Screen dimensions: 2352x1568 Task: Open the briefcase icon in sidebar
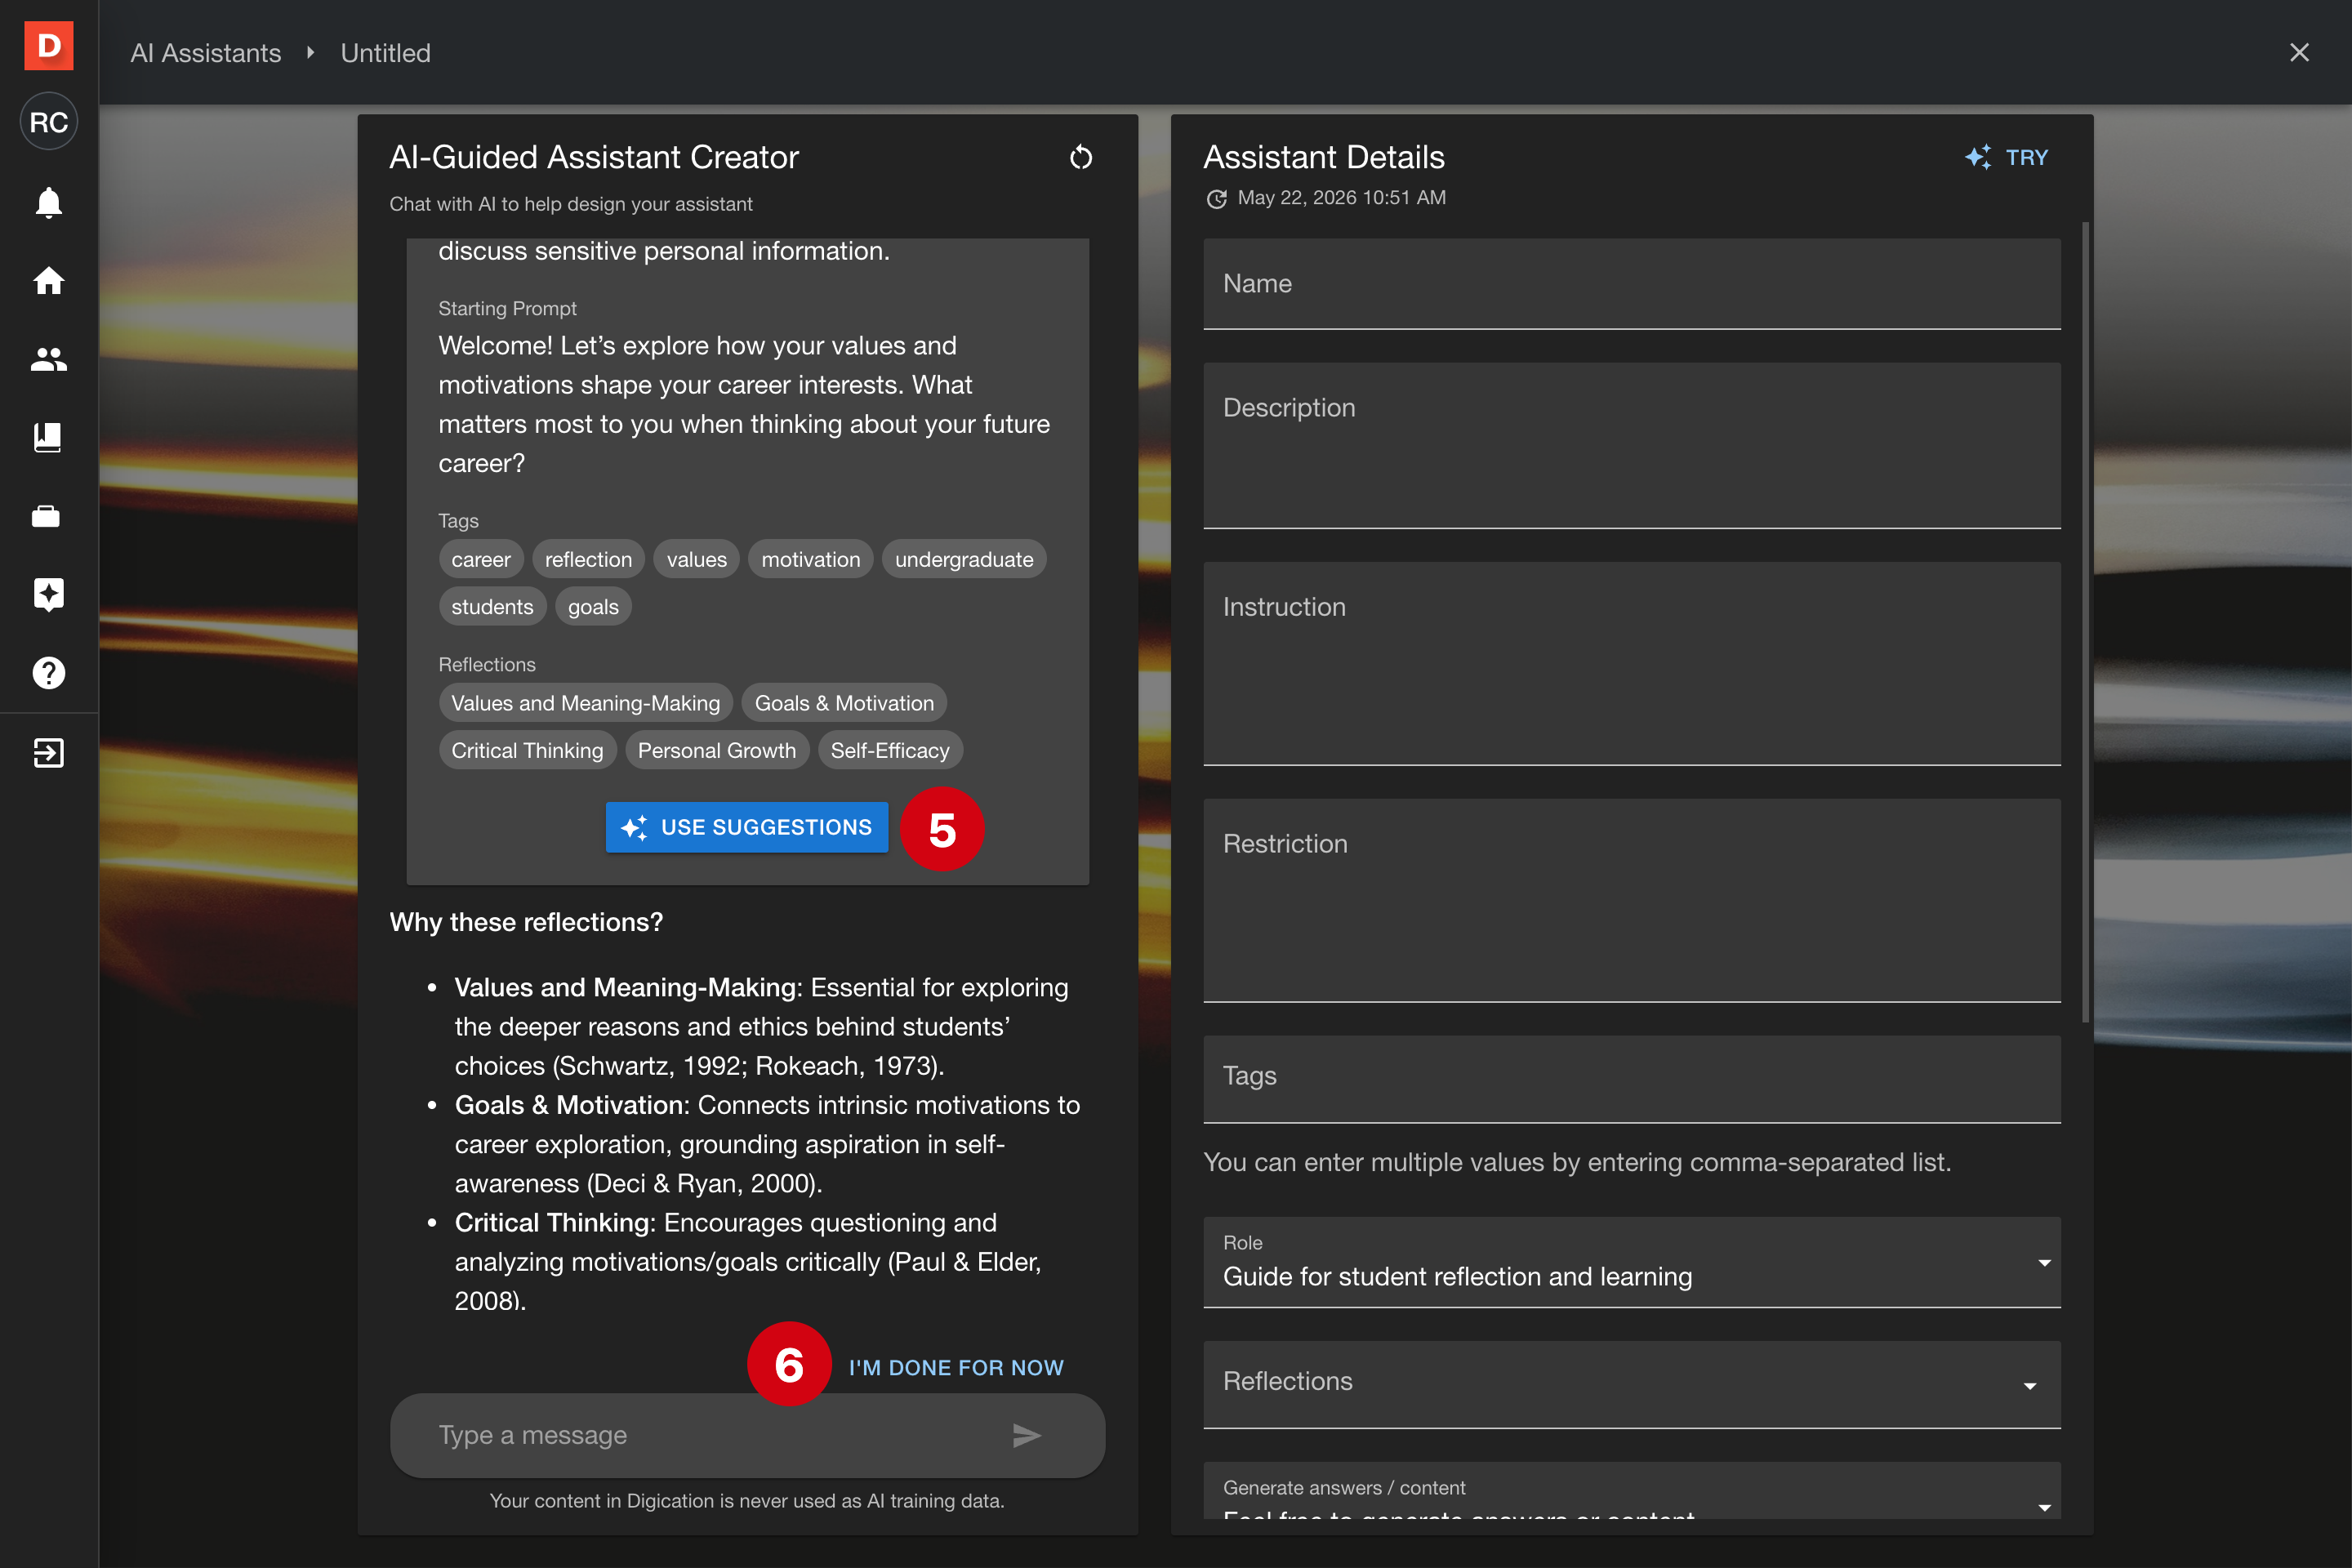[46, 516]
